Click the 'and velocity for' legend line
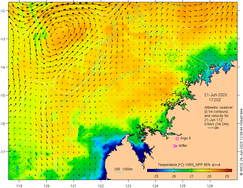Viewport: 243px width, 188px height. (216, 116)
